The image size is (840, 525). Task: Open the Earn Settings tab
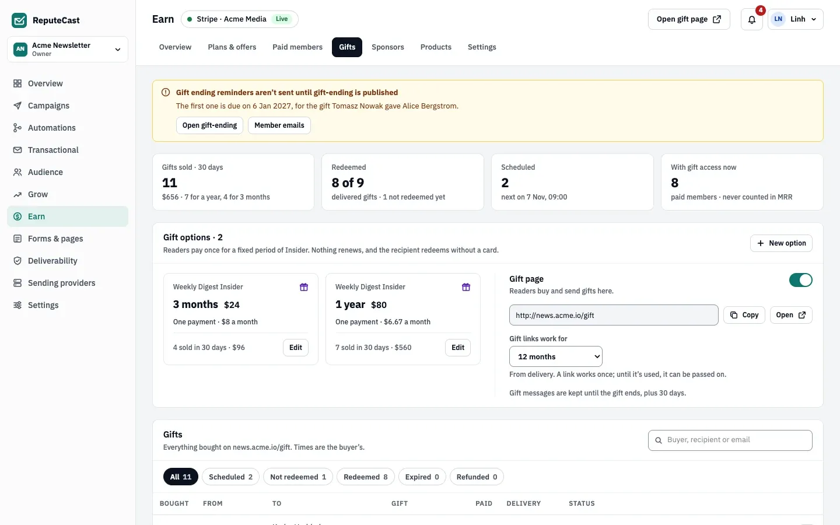coord(482,47)
